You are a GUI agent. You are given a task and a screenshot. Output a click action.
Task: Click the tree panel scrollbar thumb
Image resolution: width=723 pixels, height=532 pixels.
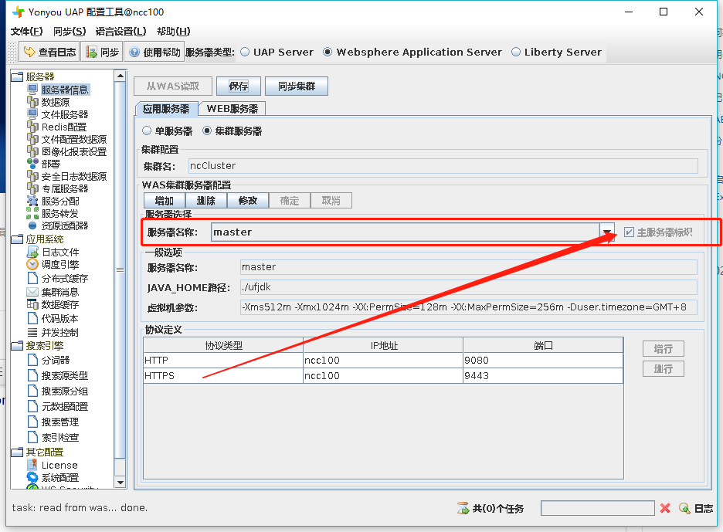(120, 270)
